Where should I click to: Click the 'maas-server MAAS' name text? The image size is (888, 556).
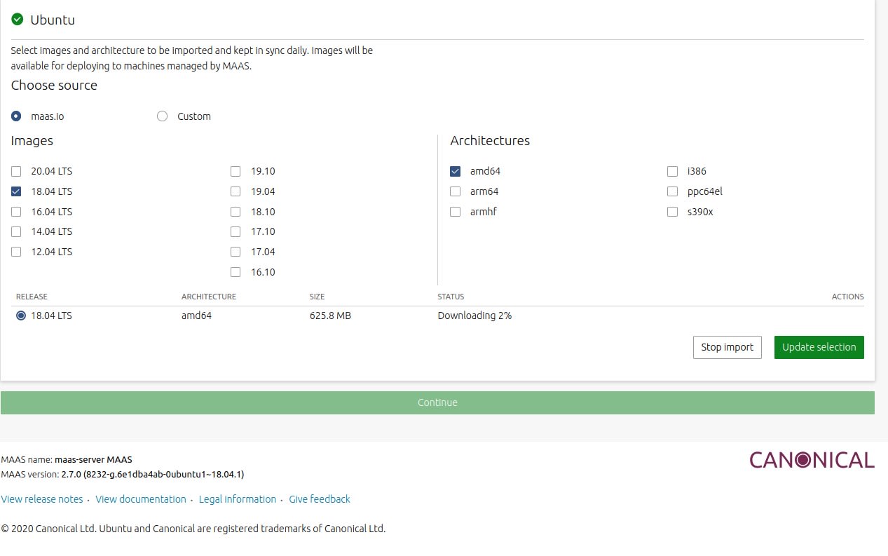(x=93, y=460)
